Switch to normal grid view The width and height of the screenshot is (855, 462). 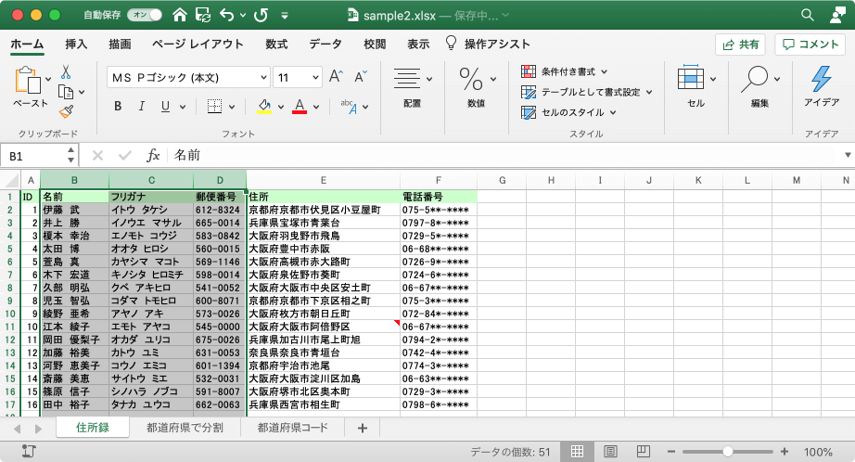coord(577,451)
